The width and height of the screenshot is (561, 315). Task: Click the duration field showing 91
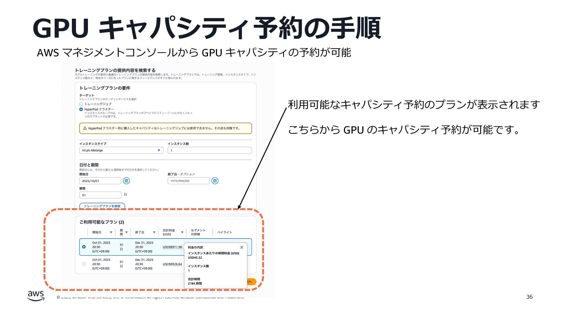(x=100, y=195)
